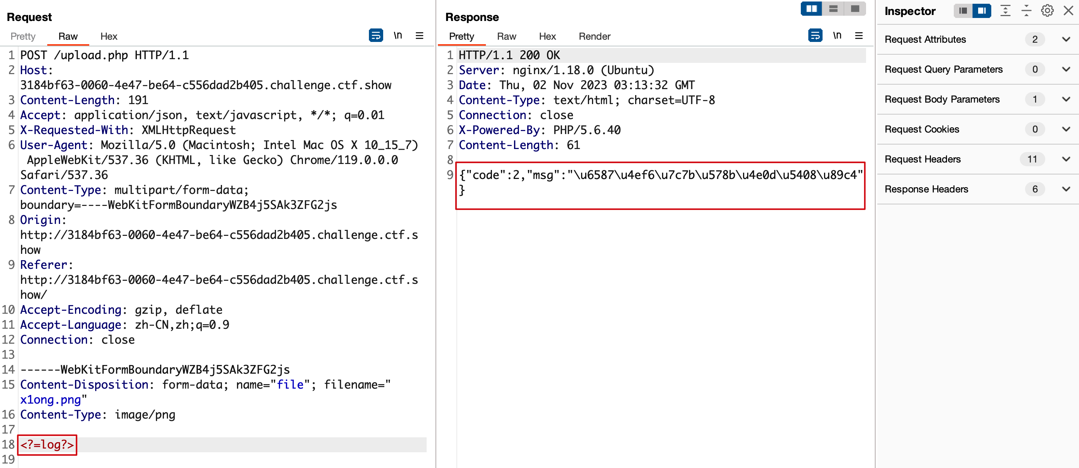Select the Response Pretty tab

(x=461, y=36)
